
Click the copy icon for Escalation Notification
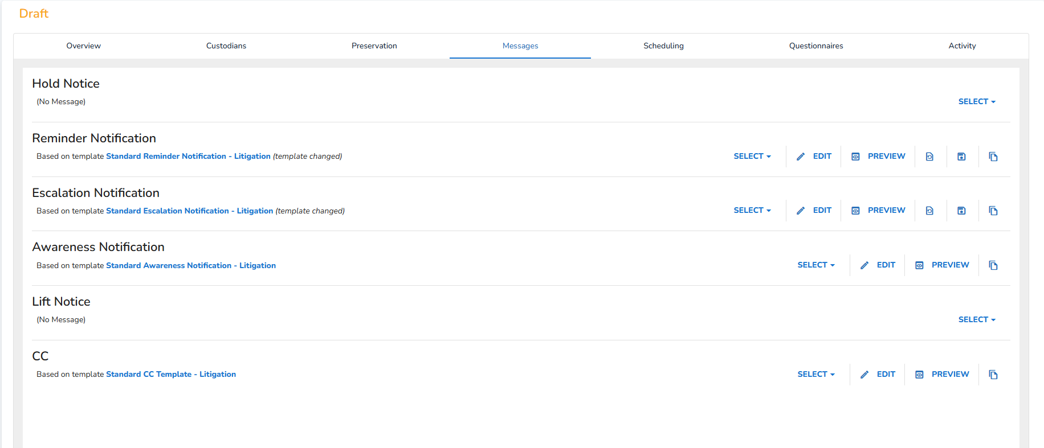point(993,211)
